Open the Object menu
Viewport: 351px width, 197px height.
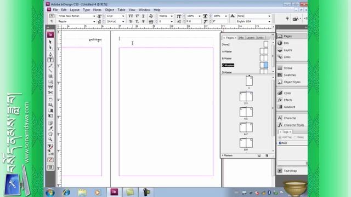(x=109, y=10)
